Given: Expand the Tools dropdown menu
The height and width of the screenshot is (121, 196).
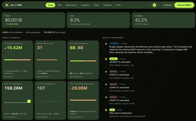Looking at the screenshot, I should [119, 5].
